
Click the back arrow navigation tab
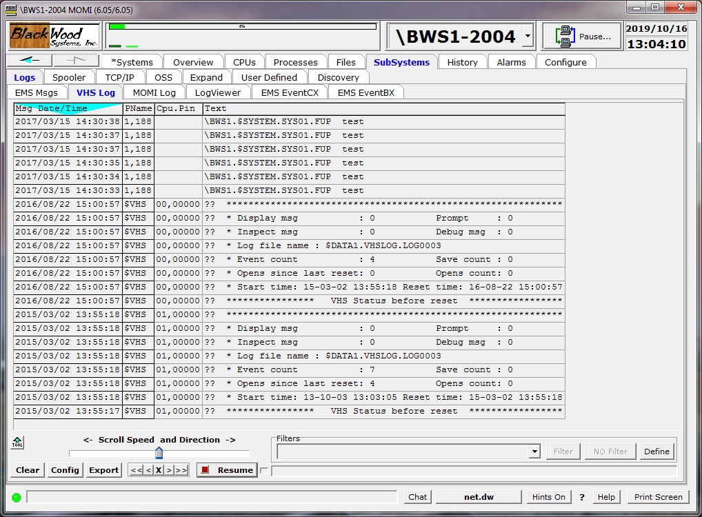pyautogui.click(x=30, y=61)
